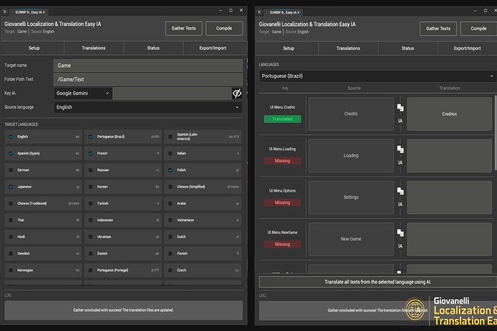Click the green Translated status badge
This screenshot has height=331, width=497.
(283, 119)
